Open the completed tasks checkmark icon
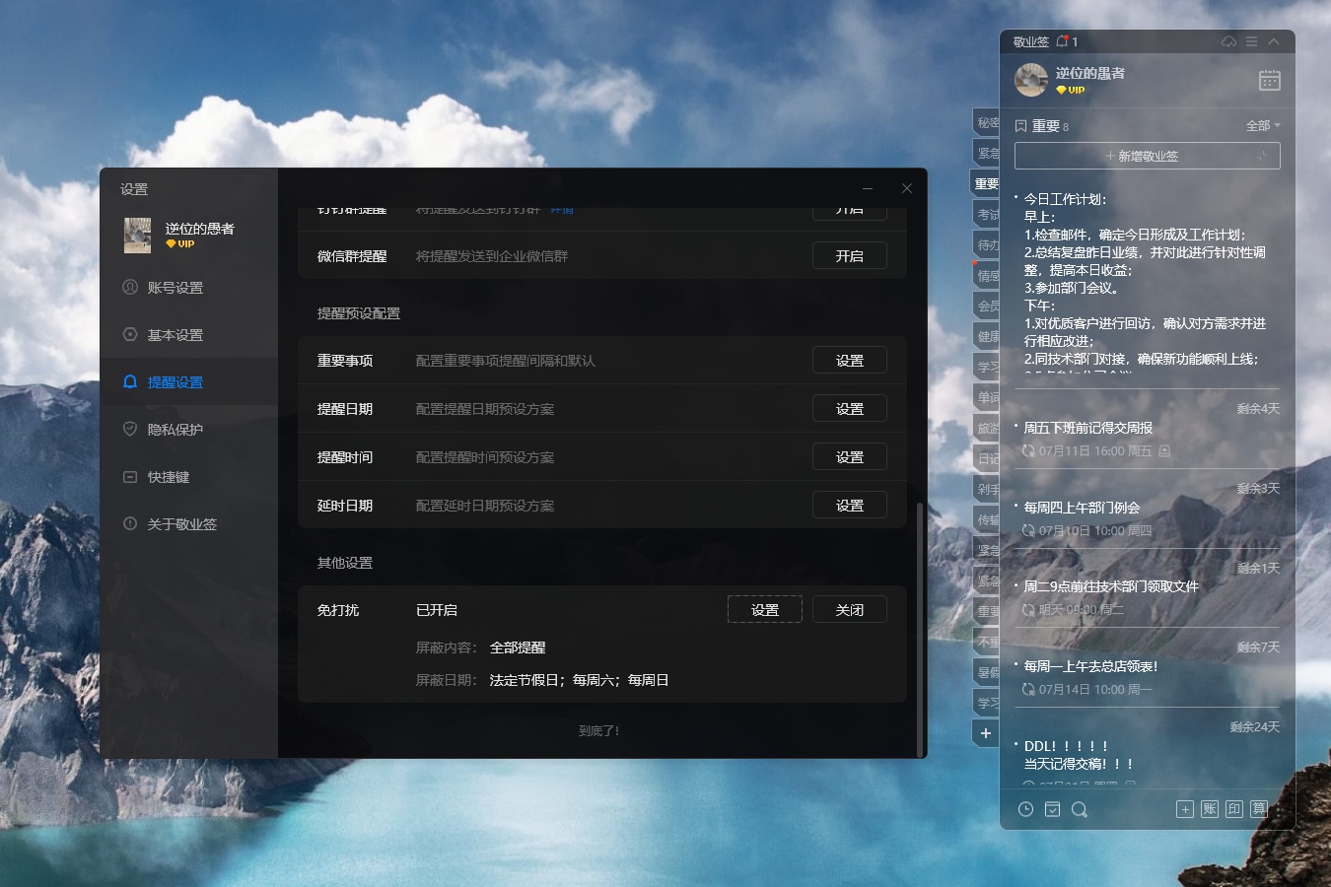 click(x=1053, y=809)
